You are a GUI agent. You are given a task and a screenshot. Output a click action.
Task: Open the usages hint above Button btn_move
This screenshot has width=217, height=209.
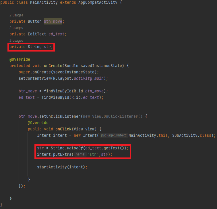click(x=16, y=15)
